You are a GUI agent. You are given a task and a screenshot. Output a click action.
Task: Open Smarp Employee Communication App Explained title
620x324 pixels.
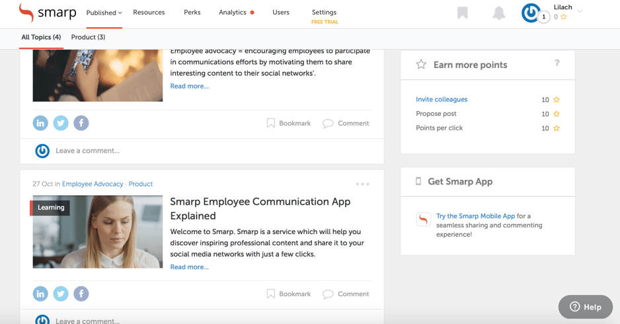pyautogui.click(x=260, y=208)
